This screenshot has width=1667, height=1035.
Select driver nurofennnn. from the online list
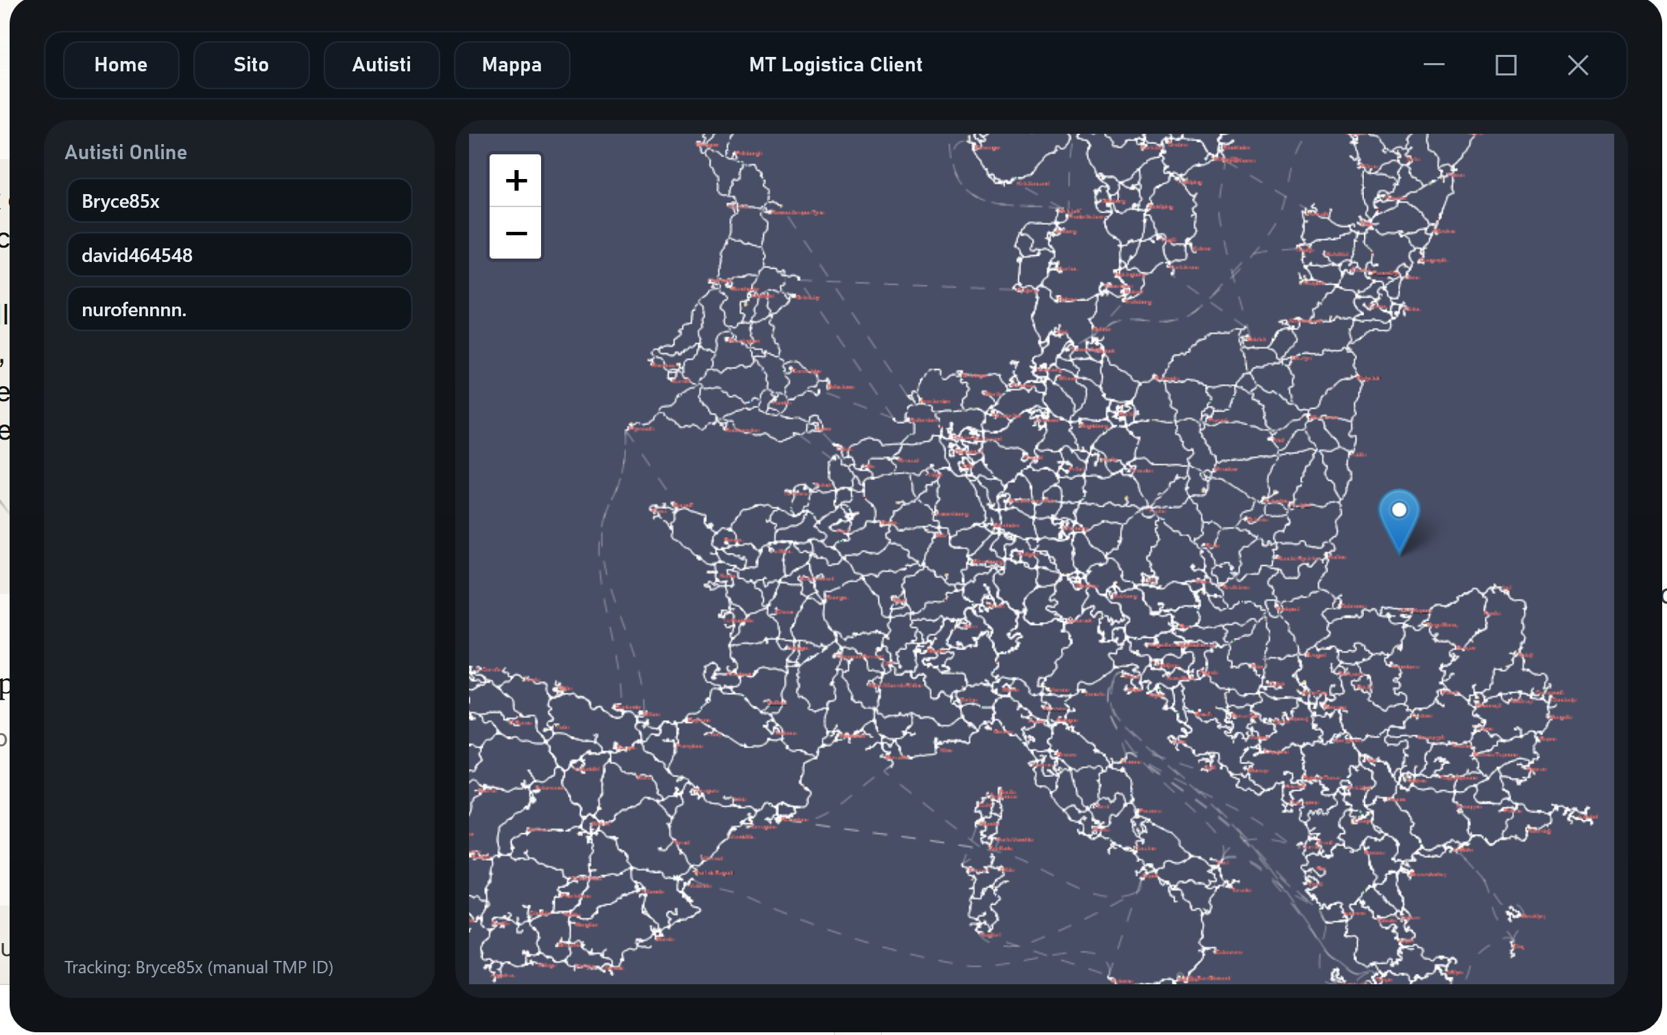click(x=239, y=309)
